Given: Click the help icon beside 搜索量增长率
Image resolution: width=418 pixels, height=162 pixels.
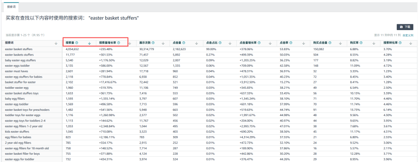Looking at the screenshot, I should point(118,43).
